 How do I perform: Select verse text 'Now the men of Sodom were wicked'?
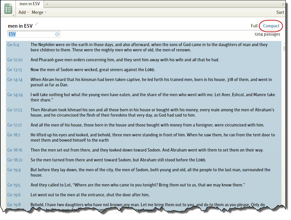64,70
